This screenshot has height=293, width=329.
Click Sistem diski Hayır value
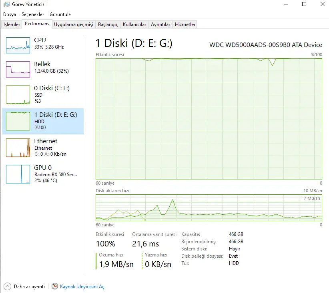(x=235, y=249)
